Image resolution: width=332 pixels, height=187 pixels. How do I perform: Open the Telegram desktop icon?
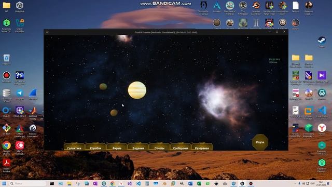point(20,95)
